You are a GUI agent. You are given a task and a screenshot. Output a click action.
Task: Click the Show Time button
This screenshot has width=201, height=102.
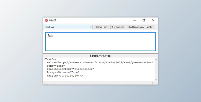pos(102,27)
